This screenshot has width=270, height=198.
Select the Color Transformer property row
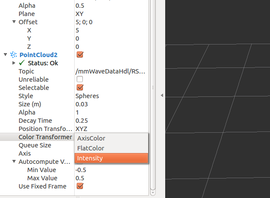pos(45,137)
